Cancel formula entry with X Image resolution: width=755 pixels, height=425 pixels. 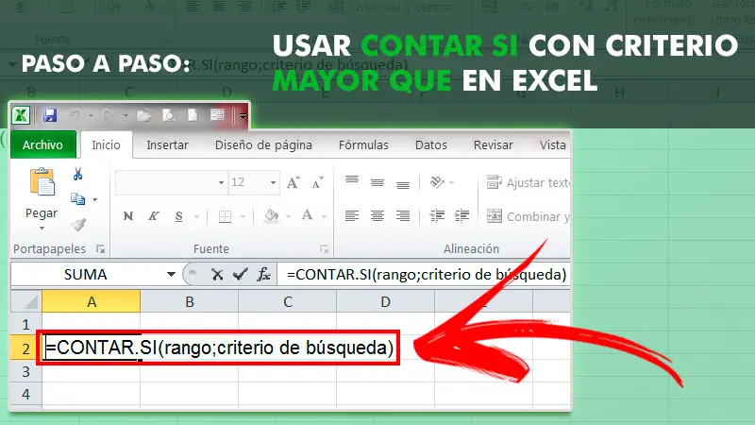coord(217,275)
